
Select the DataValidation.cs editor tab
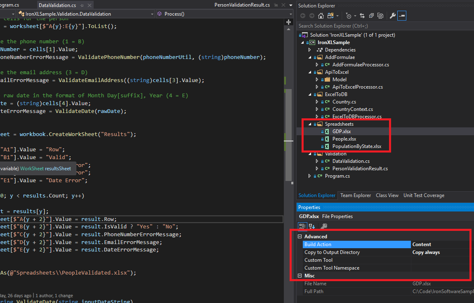click(x=57, y=5)
